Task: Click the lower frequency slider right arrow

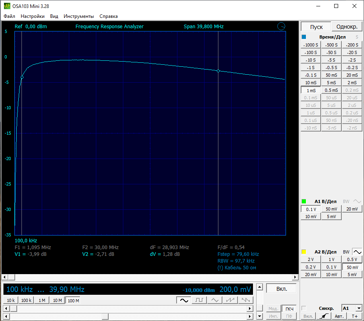Action: [250, 316]
